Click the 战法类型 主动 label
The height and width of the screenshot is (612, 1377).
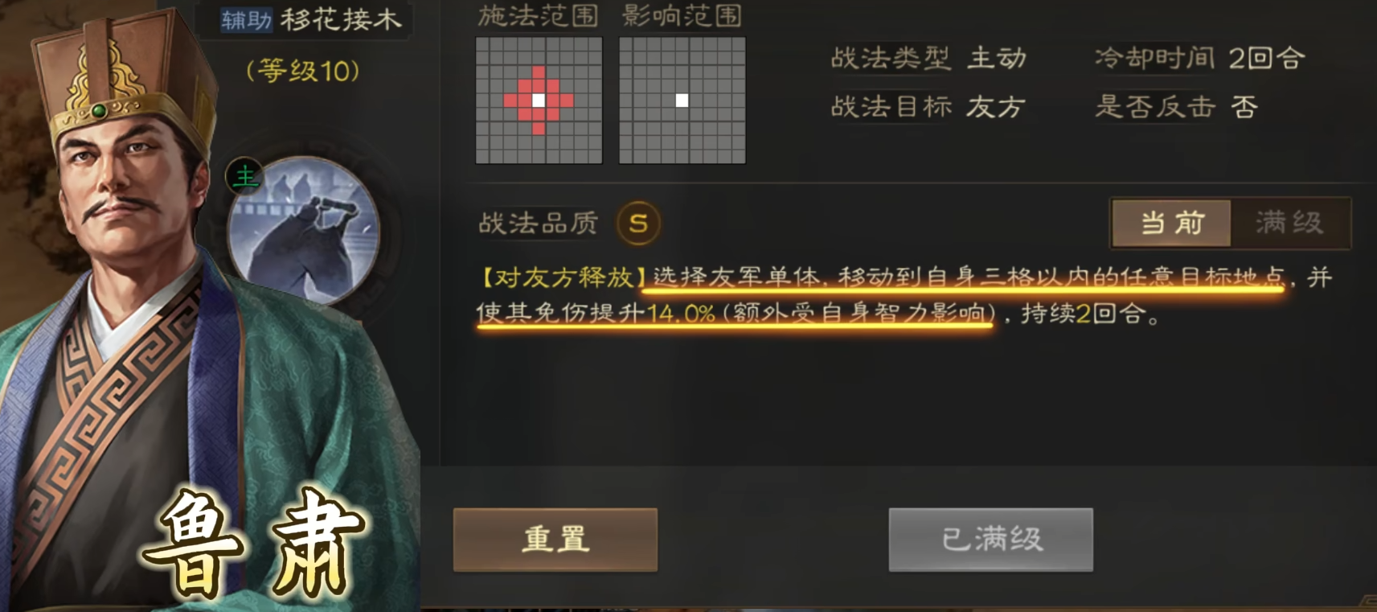(928, 58)
